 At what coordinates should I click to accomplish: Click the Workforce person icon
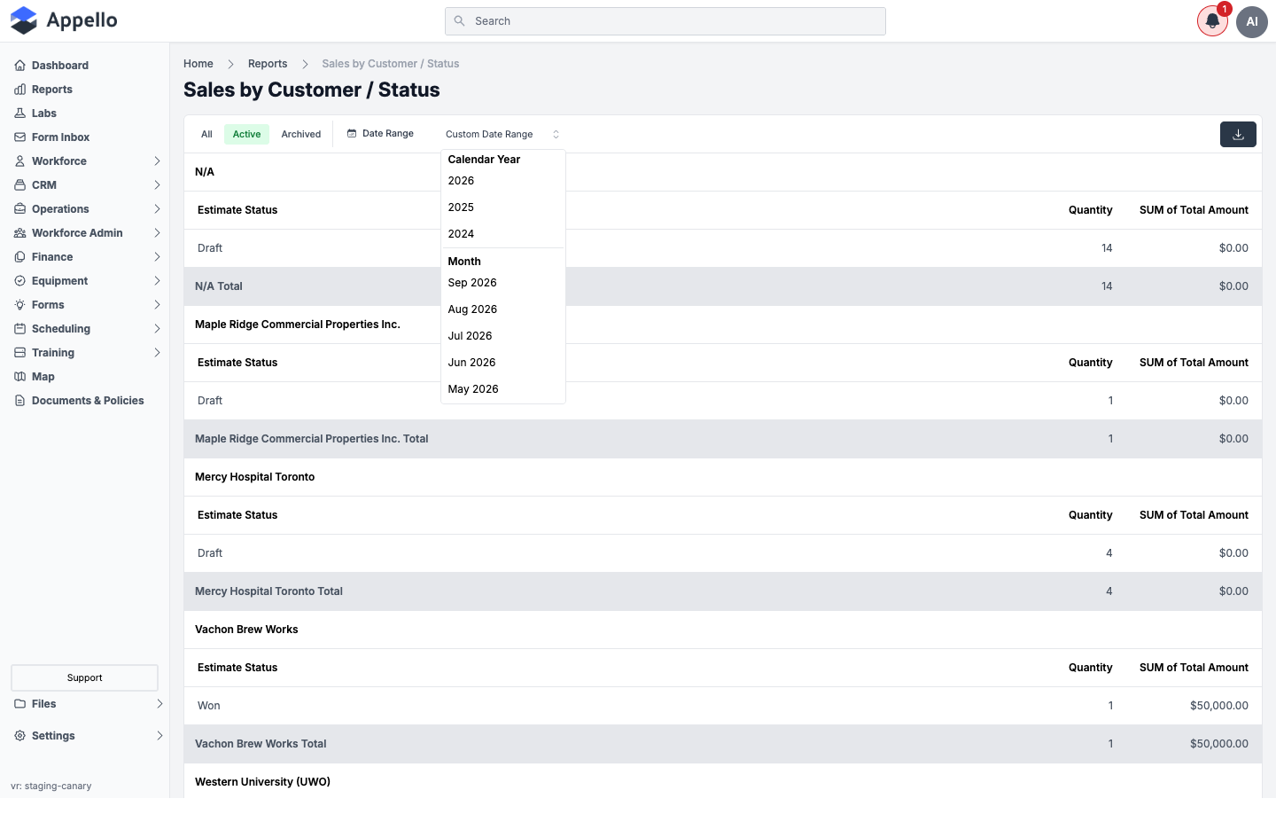coord(19,161)
